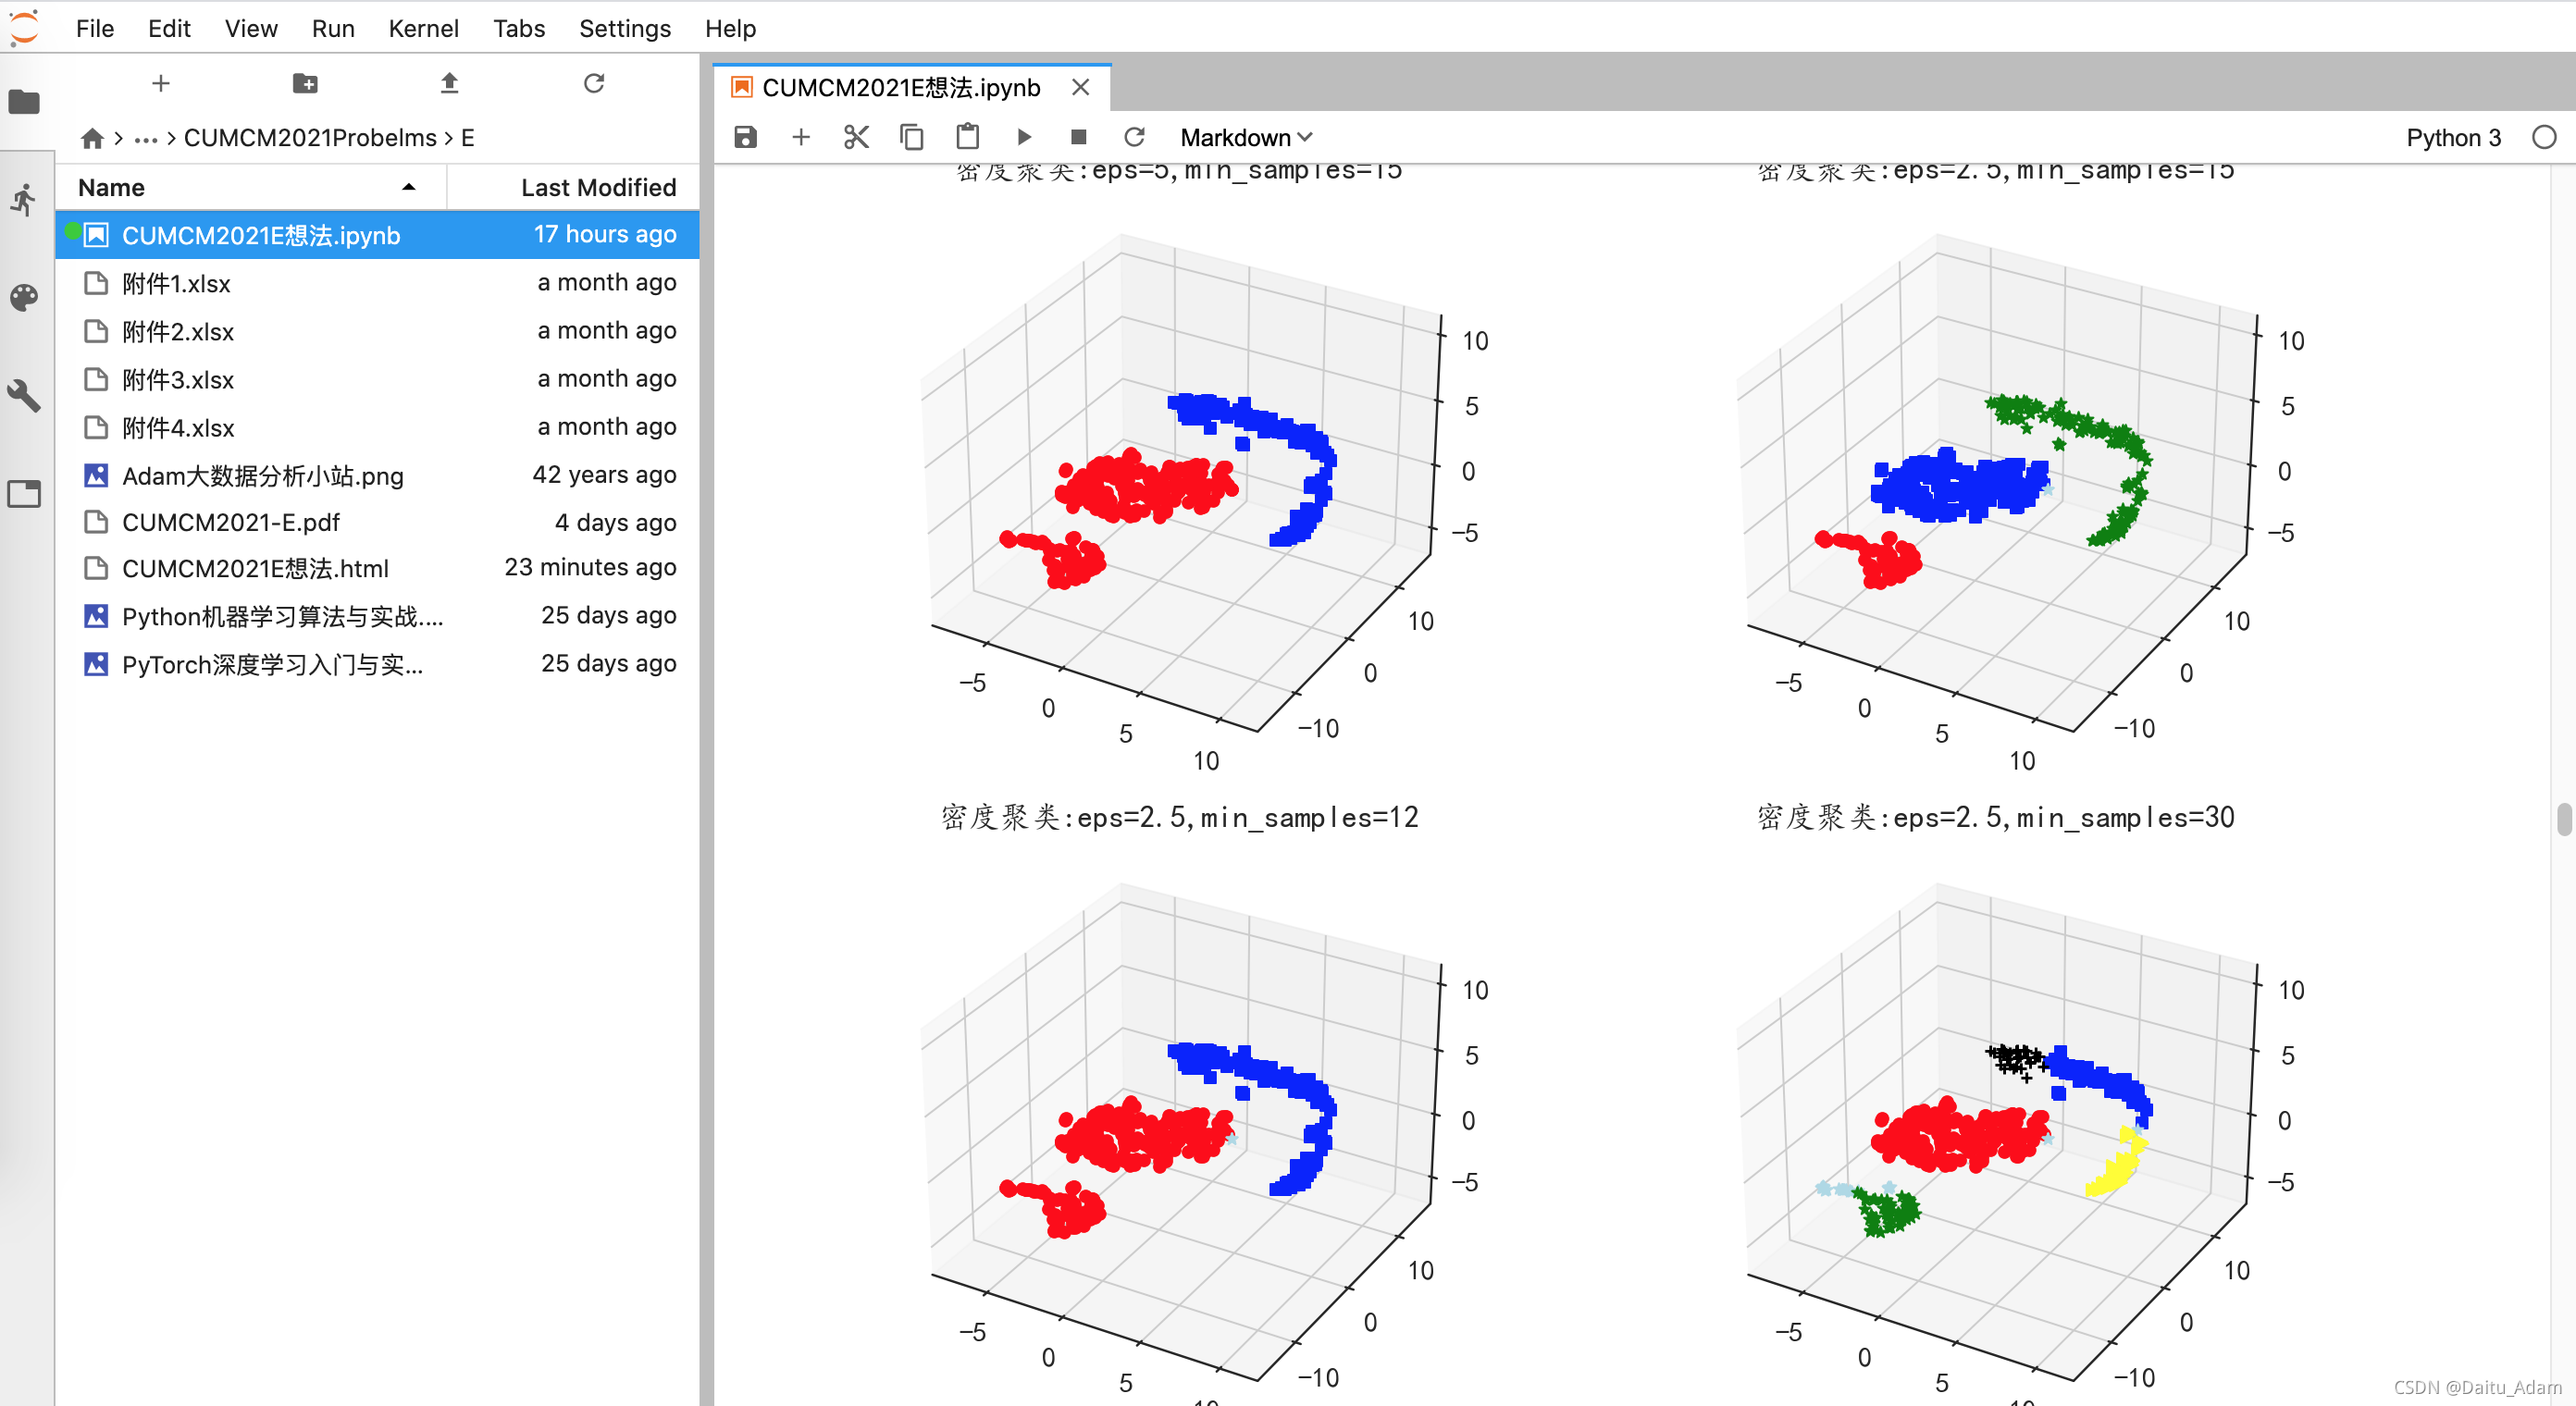This screenshot has height=1406, width=2576.
Task: Click the Upload Files icon
Action: [449, 84]
